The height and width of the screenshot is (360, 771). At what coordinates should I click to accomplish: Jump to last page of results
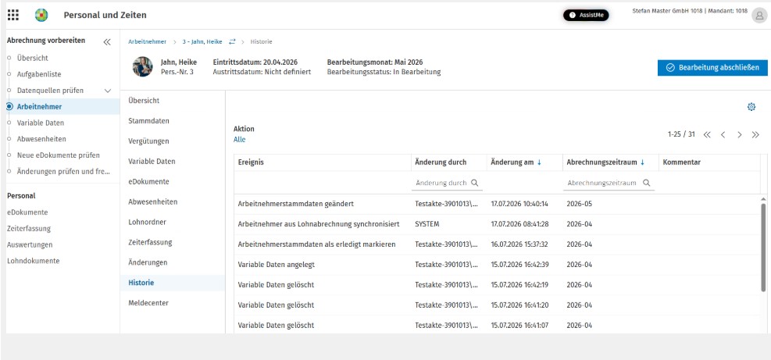(755, 135)
